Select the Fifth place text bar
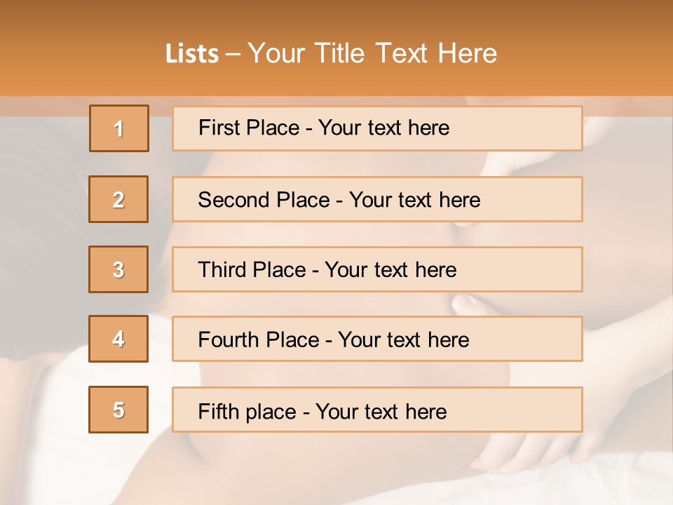673x505 pixels. click(x=377, y=410)
